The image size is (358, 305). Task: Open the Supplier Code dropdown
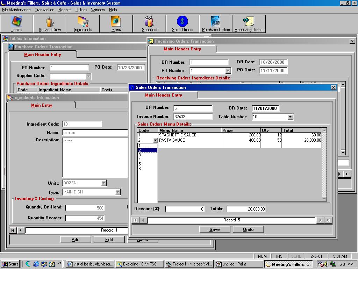coord(88,76)
